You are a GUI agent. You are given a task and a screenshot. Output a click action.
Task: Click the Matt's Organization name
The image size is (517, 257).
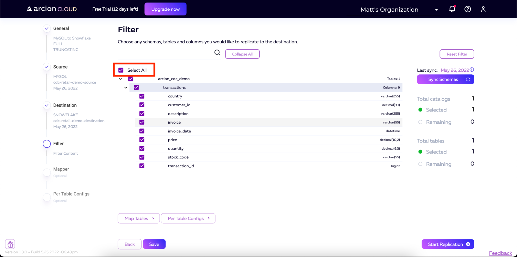[x=389, y=10]
